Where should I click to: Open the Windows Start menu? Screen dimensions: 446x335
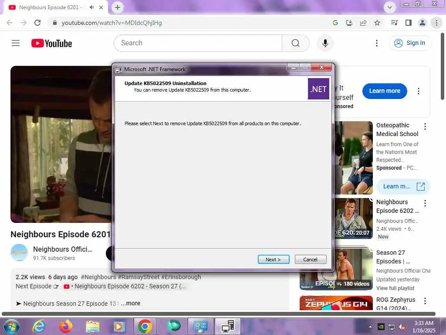(x=12, y=326)
